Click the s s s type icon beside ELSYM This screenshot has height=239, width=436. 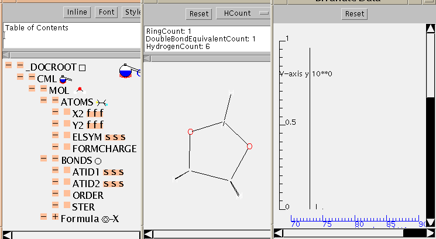tap(115, 137)
